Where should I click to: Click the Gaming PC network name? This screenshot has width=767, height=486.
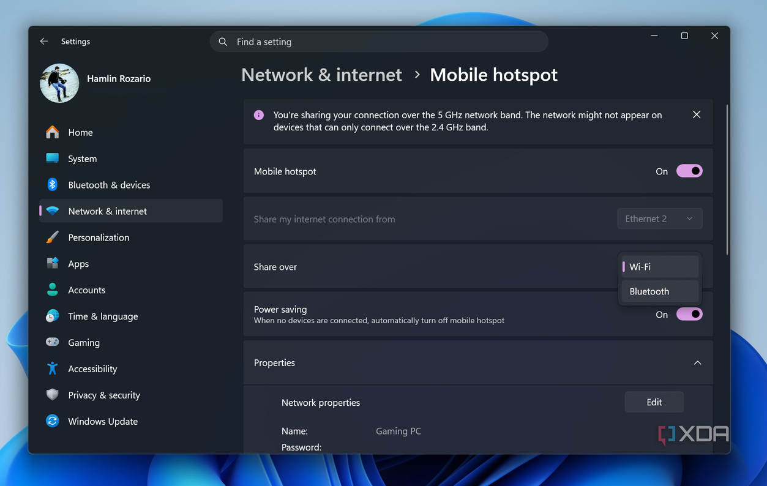pyautogui.click(x=398, y=431)
